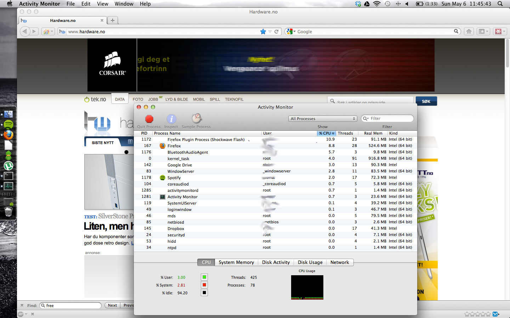Click the Time Machine menu bar icon
Screen dimensions: 510x318
point(387,4)
